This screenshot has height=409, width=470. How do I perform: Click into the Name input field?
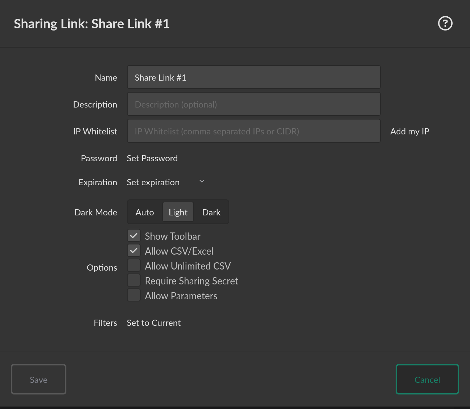point(253,77)
